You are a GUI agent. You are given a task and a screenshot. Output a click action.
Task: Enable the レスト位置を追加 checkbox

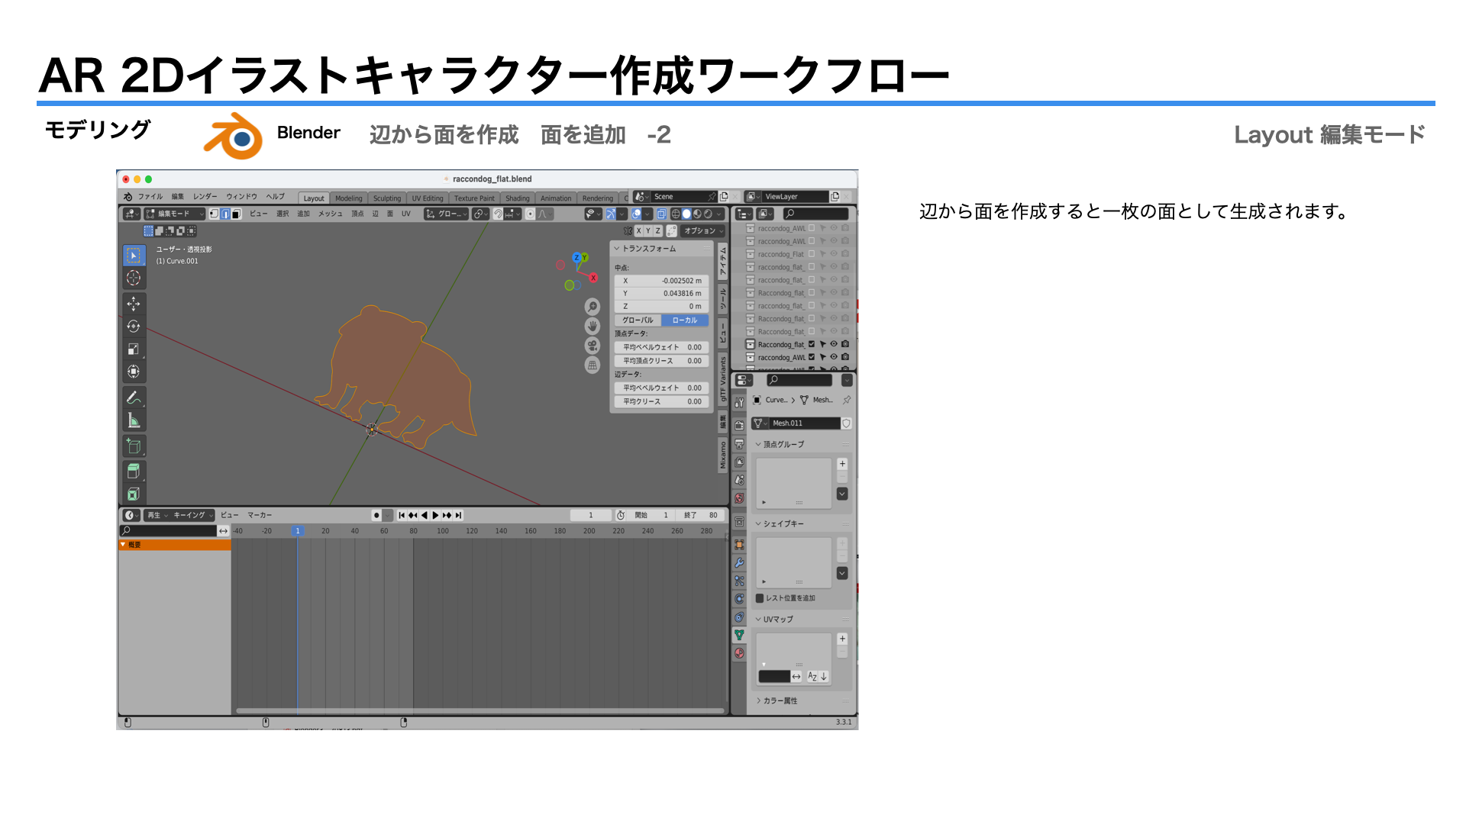[760, 598]
